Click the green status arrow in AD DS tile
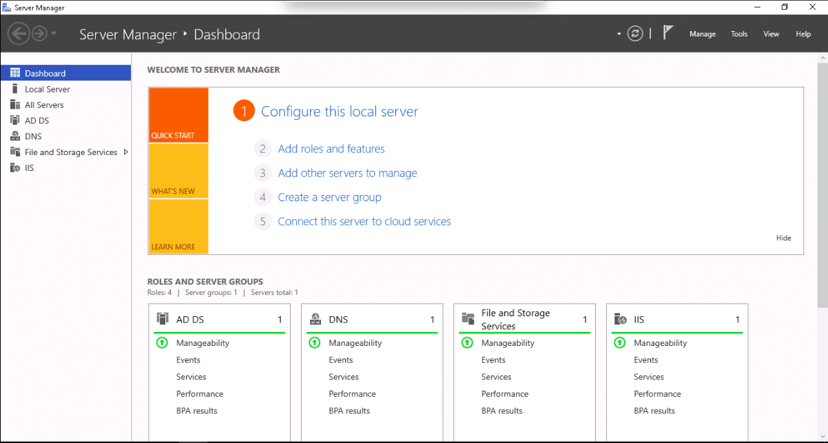The image size is (828, 443). click(x=162, y=342)
